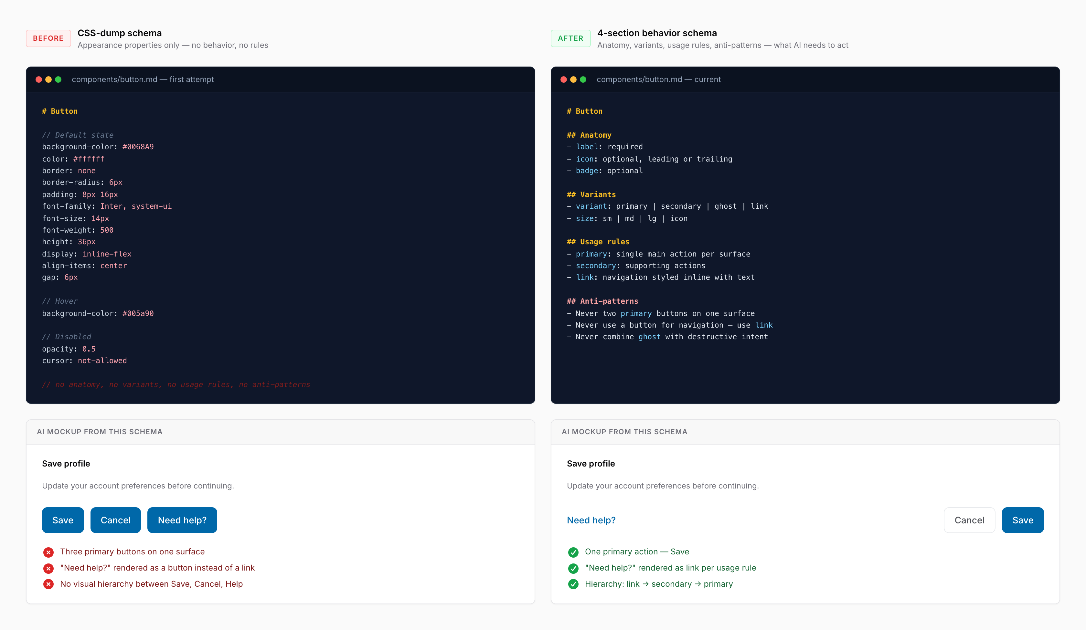Click the green maximize dot in current window
The height and width of the screenshot is (630, 1086).
click(x=583, y=79)
